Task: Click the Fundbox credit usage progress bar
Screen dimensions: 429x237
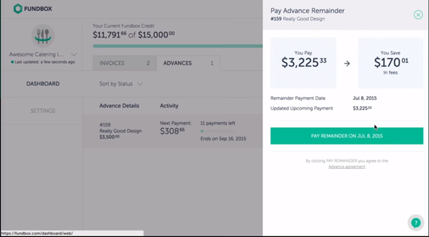Action: click(x=178, y=46)
